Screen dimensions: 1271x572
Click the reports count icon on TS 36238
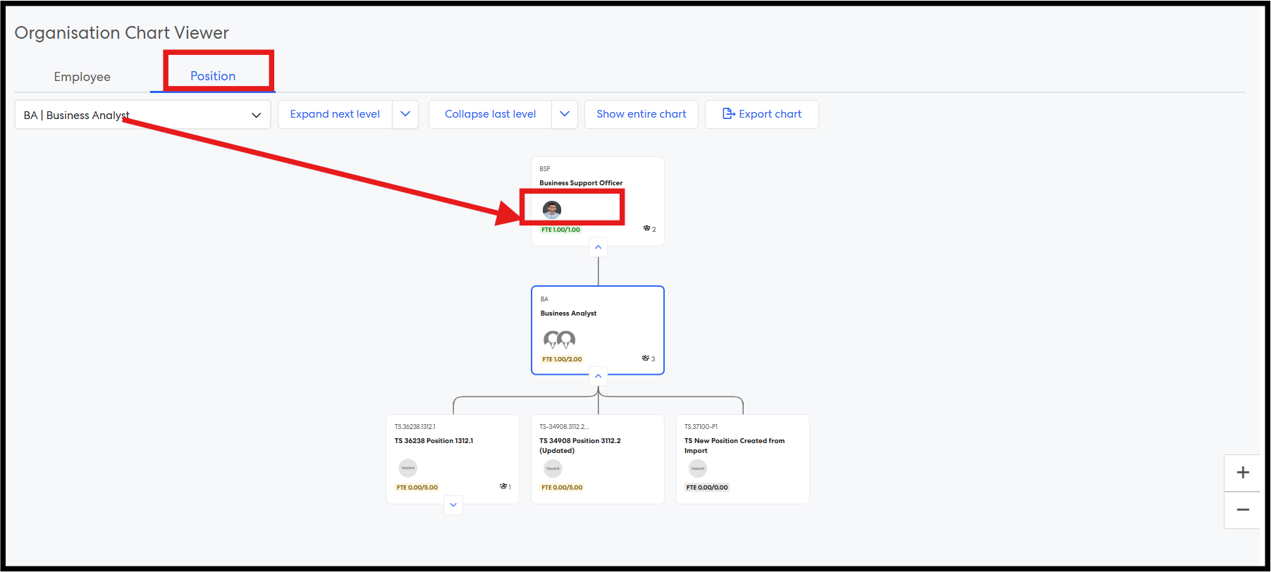click(x=505, y=487)
